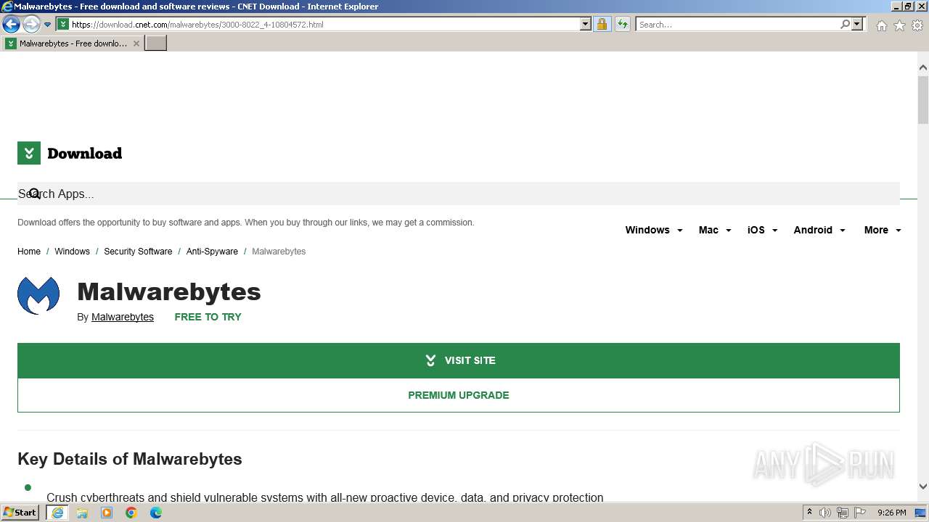Click the Action Center flag icon
This screenshot has width=929, height=522.
click(860, 513)
